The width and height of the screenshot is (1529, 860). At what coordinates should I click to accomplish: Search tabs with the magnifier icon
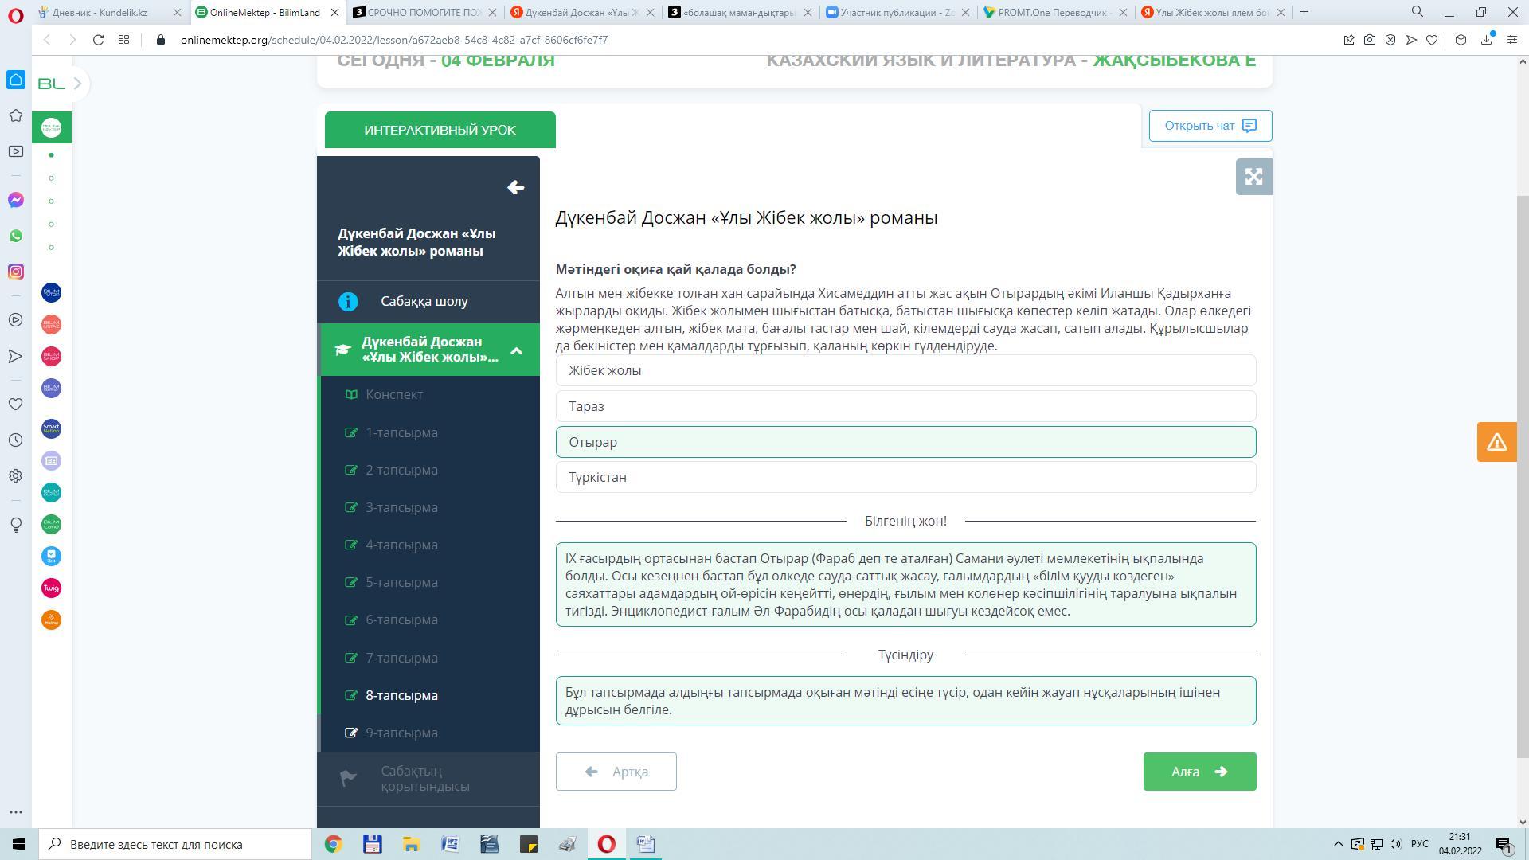(x=1418, y=12)
